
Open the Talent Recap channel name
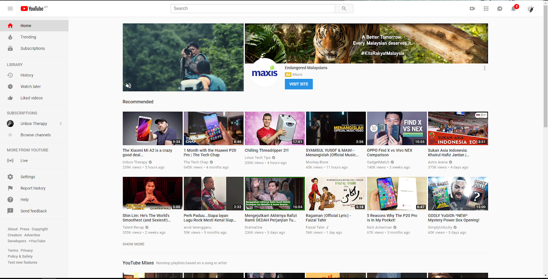point(133,227)
